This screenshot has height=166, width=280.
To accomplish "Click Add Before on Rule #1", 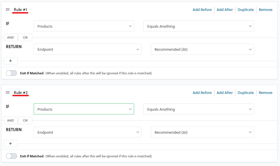I will coord(202,10).
